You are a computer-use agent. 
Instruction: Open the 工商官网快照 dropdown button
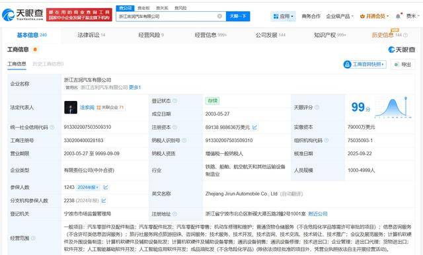[364, 65]
